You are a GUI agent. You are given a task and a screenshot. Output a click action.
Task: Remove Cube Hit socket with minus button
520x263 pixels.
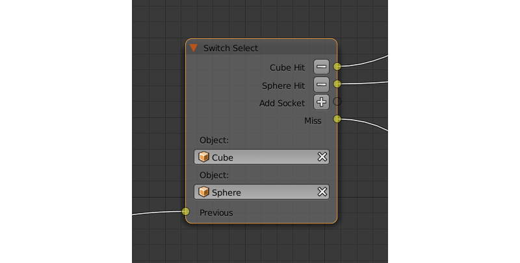coord(321,67)
